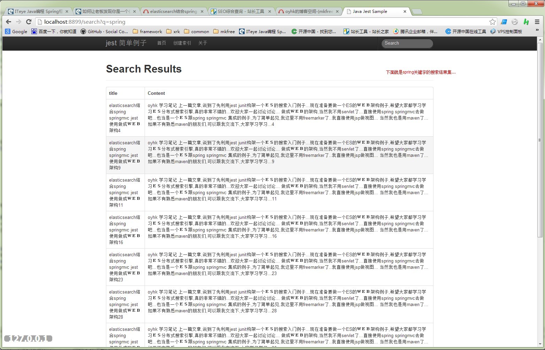Switch to the elasticsearch结合spring tab
This screenshot has height=350, width=545.
tap(173, 12)
